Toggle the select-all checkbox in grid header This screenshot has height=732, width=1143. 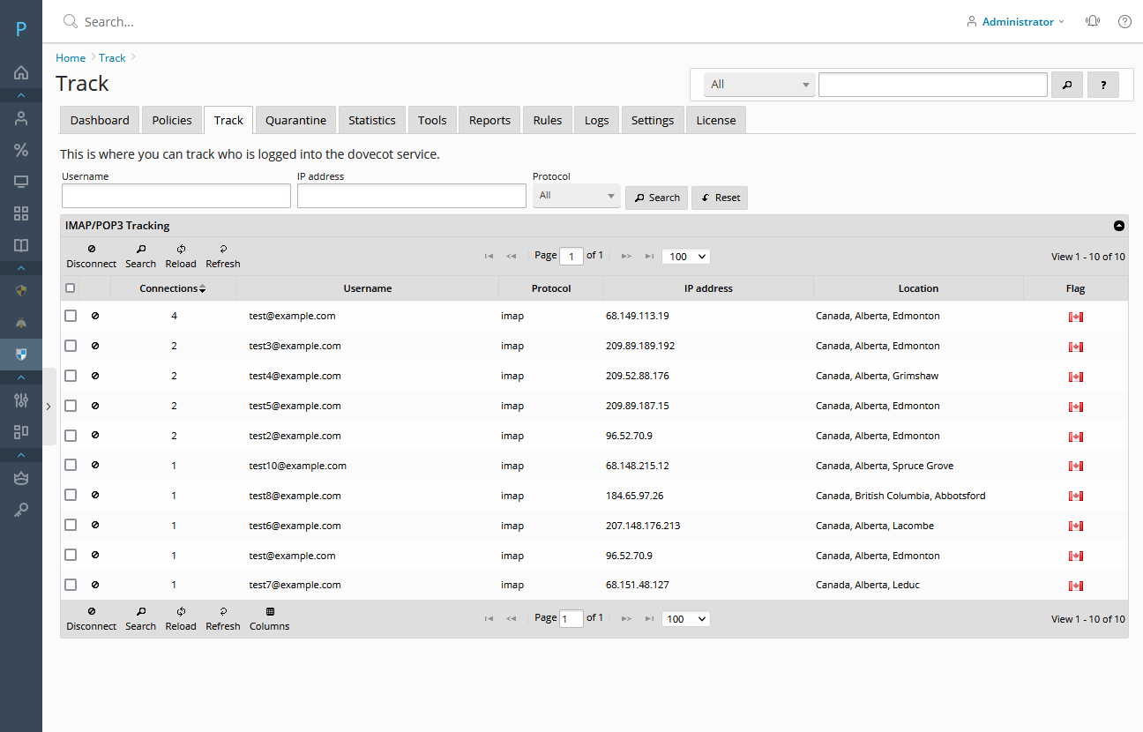click(71, 288)
